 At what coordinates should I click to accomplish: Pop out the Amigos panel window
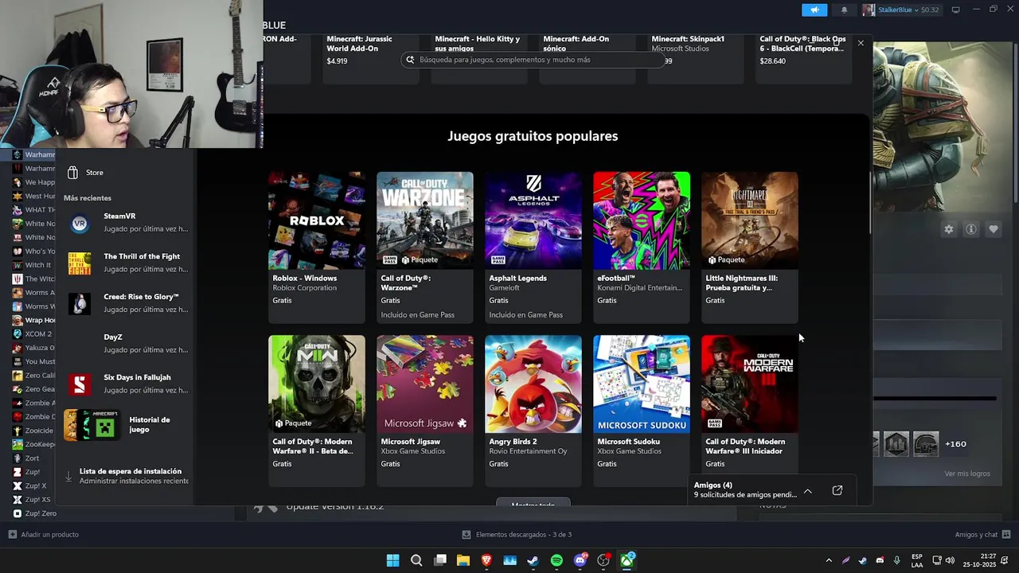coord(837,491)
